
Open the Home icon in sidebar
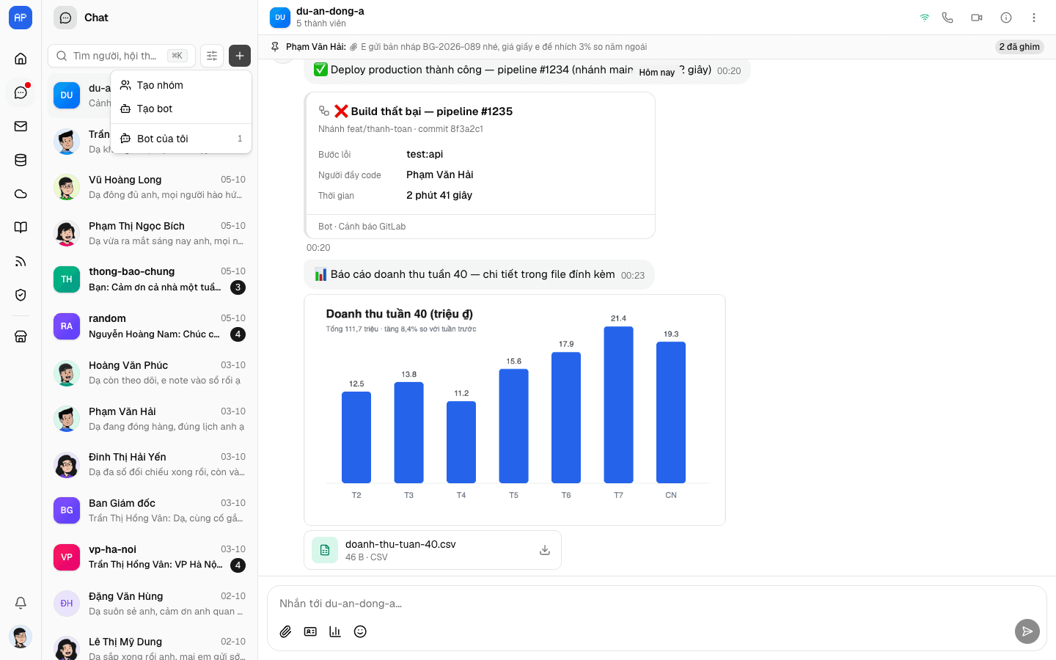tap(21, 59)
